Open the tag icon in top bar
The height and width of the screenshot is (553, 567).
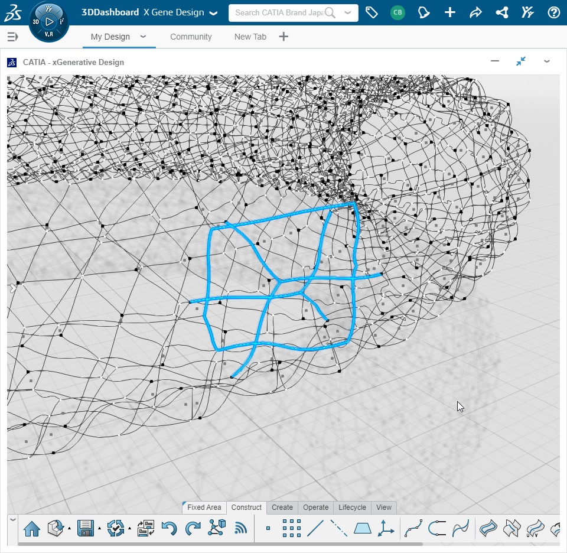372,12
